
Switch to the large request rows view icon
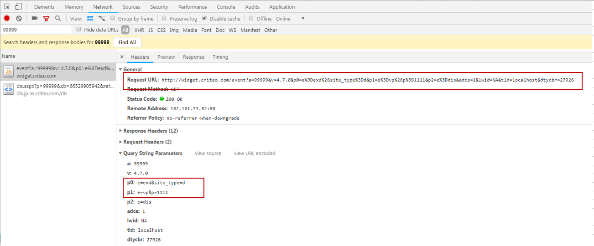coord(90,18)
